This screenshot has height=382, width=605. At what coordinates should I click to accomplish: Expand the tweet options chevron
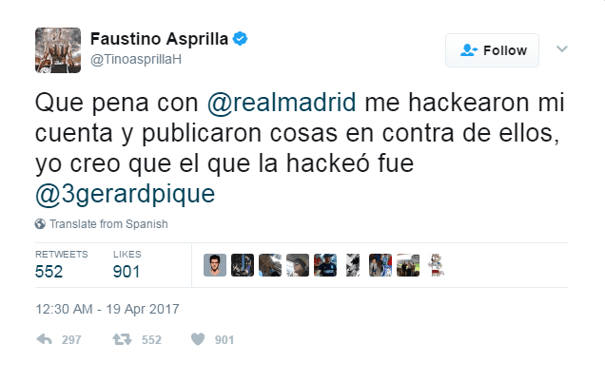point(562,49)
